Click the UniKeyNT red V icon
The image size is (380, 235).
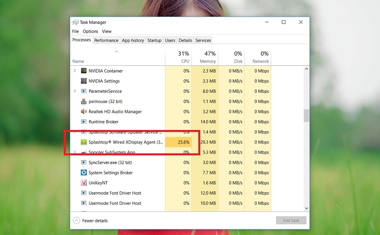click(x=84, y=183)
